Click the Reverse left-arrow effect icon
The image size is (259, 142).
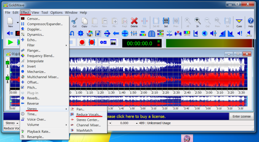coord(116,33)
